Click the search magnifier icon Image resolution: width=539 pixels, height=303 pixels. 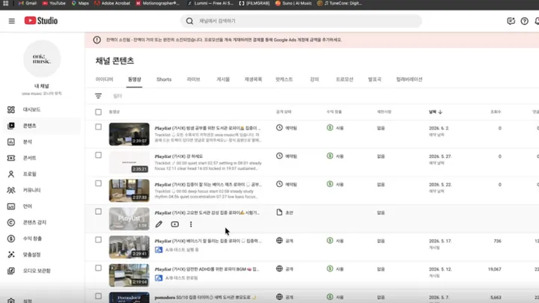(189, 21)
